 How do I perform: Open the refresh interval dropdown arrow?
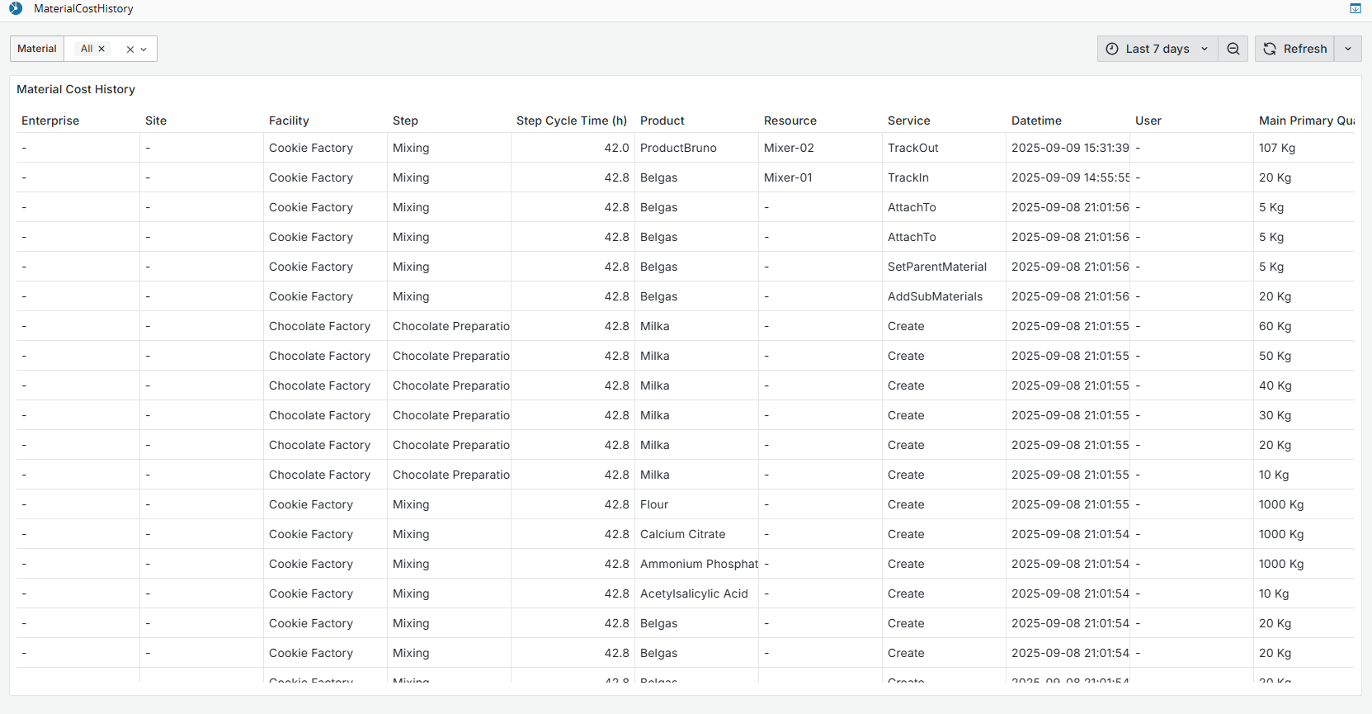[x=1347, y=49]
